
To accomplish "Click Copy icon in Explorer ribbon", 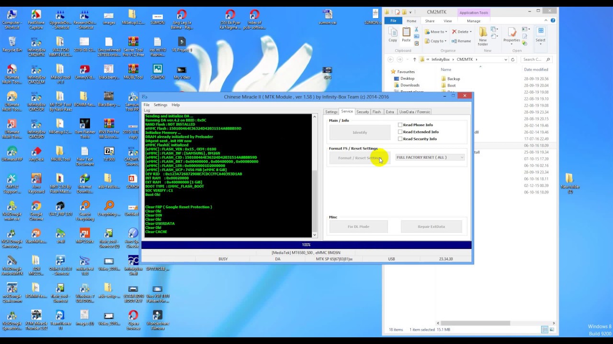I will tap(393, 35).
